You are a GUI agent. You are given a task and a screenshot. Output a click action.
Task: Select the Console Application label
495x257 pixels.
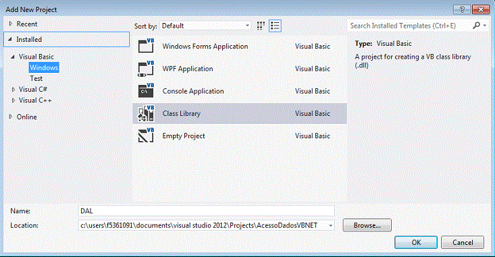coord(193,91)
